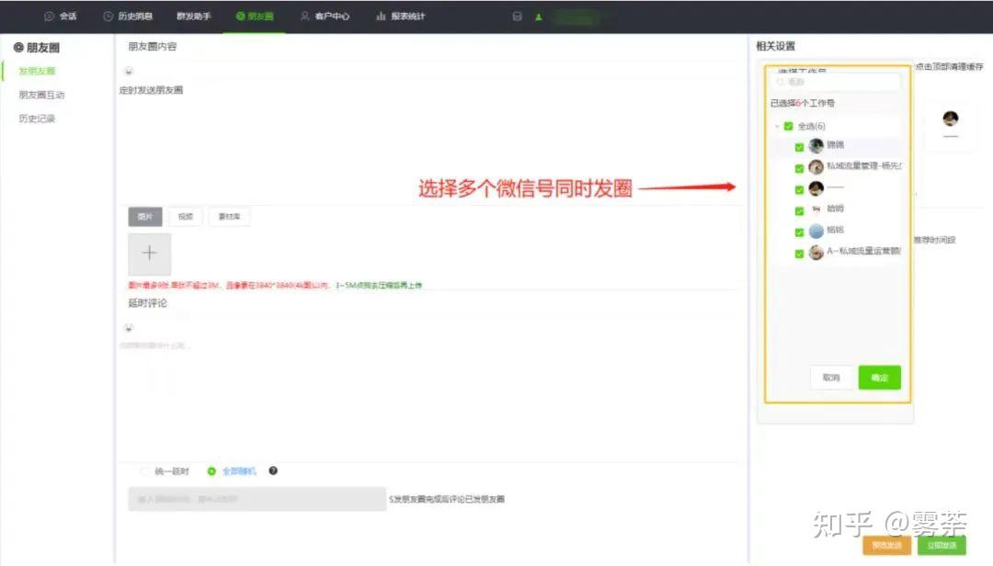
Task: Click the 朋友圈内容 heading
Action: (x=153, y=46)
